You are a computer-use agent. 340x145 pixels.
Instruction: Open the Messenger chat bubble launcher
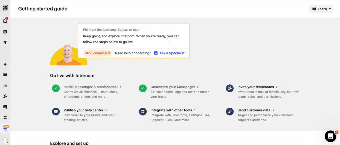pos(330,136)
